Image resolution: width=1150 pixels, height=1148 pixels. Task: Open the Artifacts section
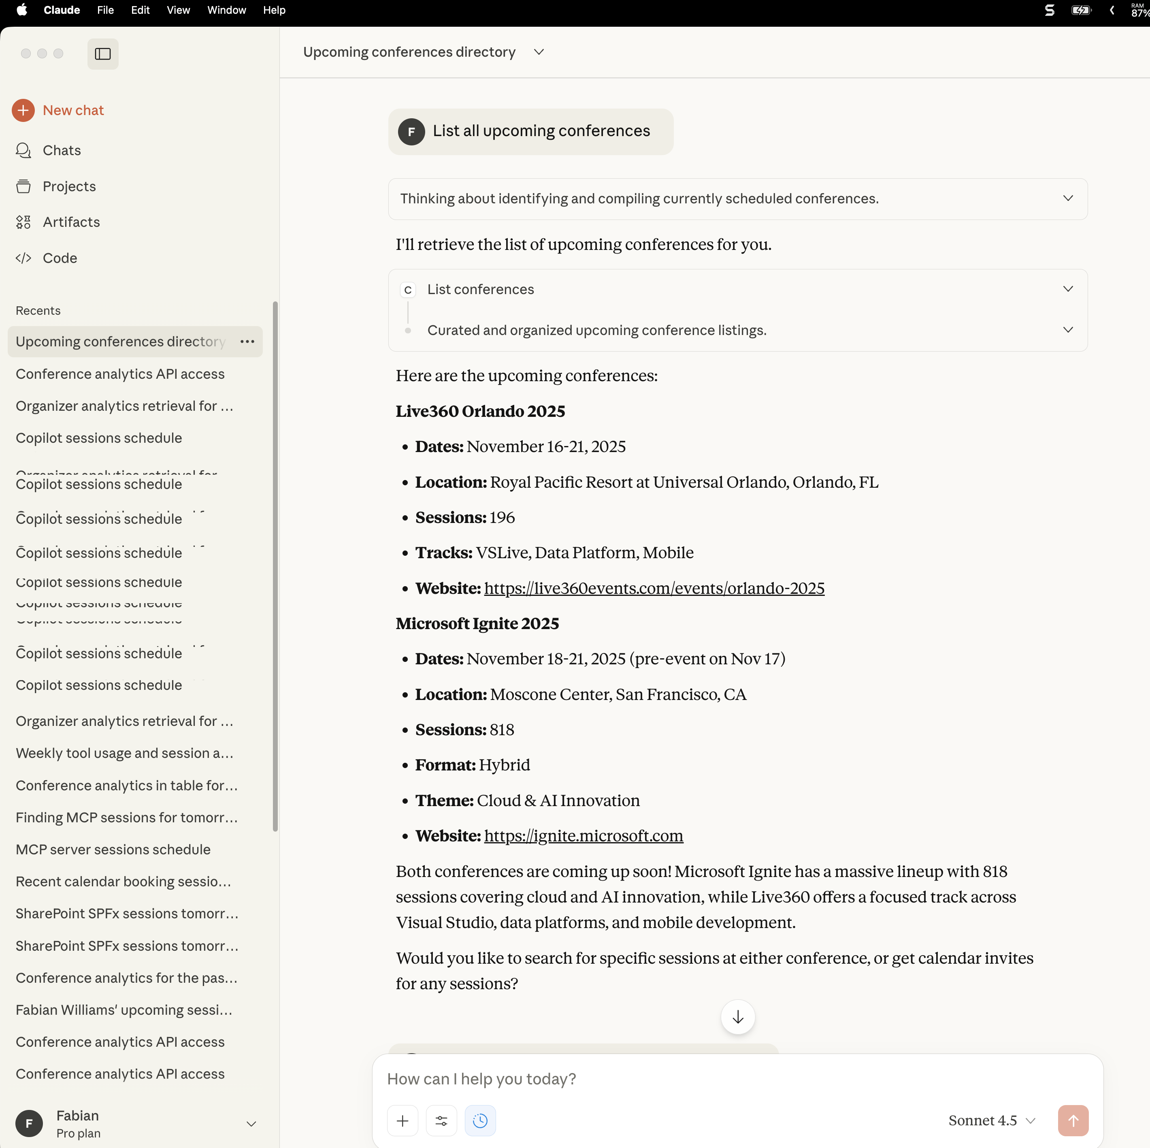pos(71,222)
